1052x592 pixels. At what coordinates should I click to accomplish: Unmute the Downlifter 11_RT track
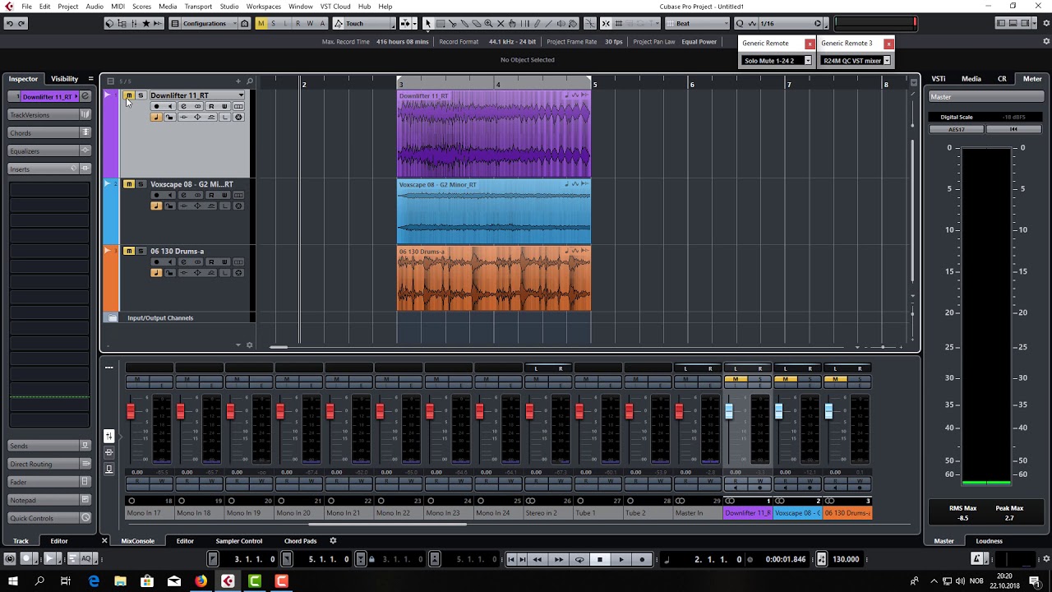coord(129,95)
